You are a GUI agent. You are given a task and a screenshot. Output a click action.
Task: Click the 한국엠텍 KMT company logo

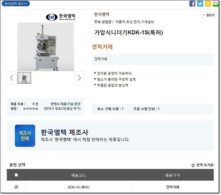[60, 17]
